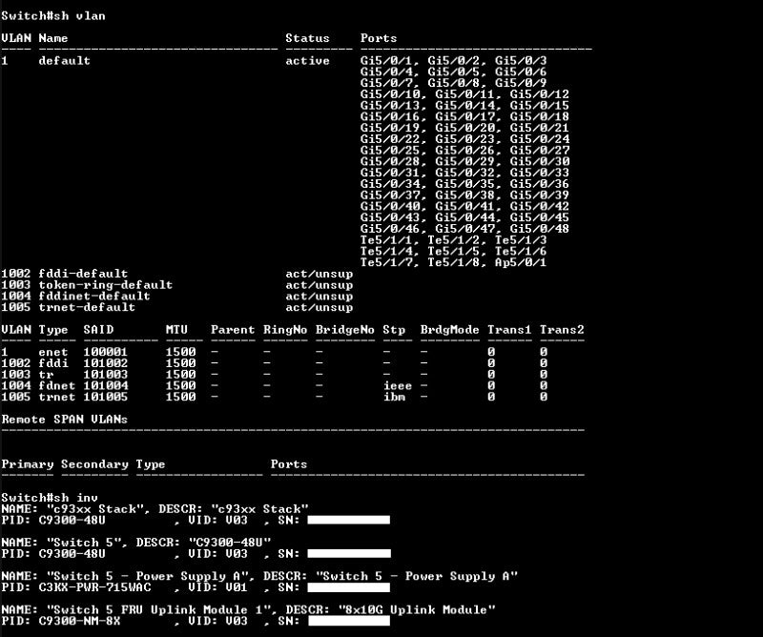Select the 'Switch#sh inv' command line
Screen dimensions: 763x637
(50, 498)
